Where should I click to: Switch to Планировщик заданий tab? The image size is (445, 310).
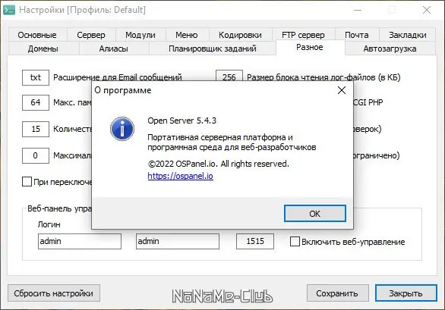coord(213,49)
